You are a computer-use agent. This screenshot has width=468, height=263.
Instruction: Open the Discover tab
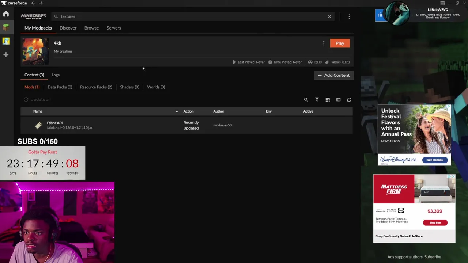[68, 28]
